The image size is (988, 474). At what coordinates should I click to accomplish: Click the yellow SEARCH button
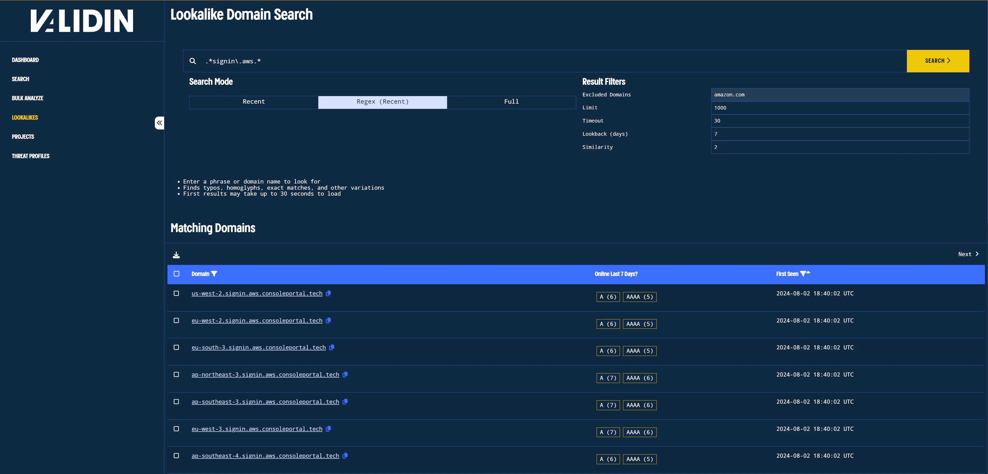[x=938, y=61]
